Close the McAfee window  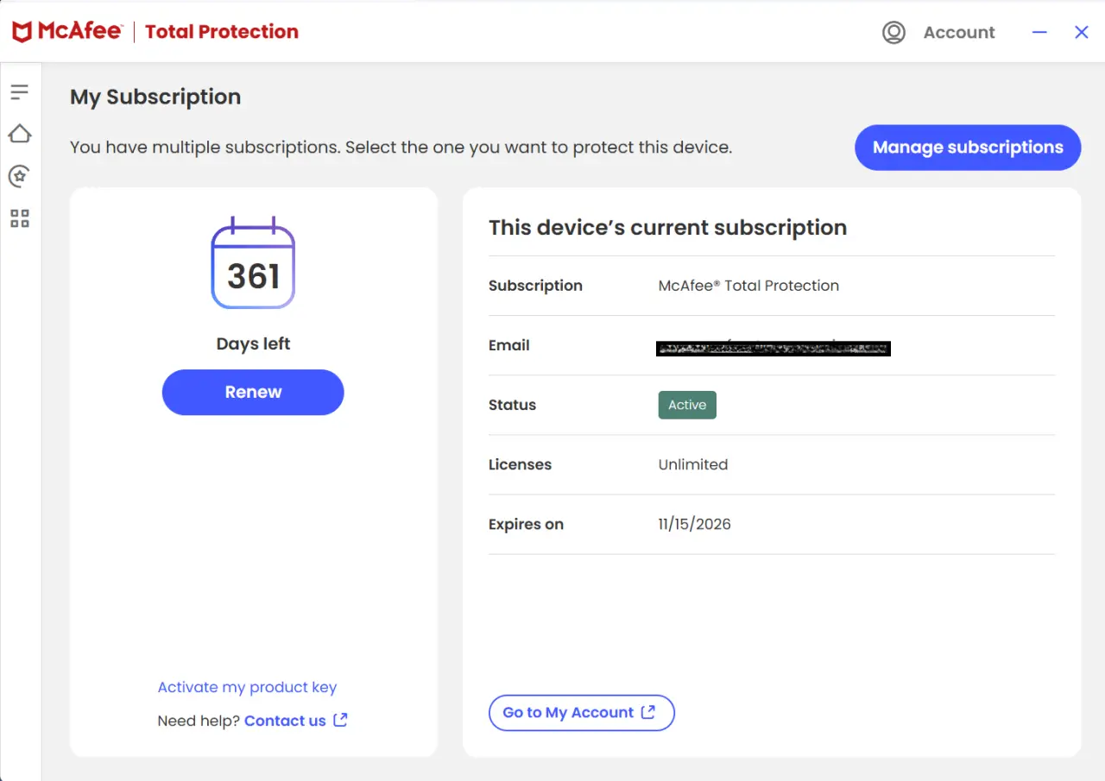click(x=1081, y=32)
